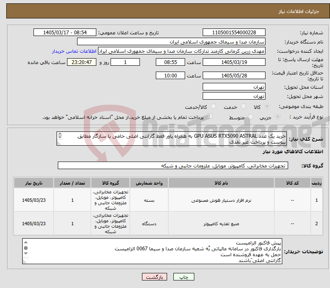
Task: Click need date of منبع تغذیه row
Action: click(34, 224)
